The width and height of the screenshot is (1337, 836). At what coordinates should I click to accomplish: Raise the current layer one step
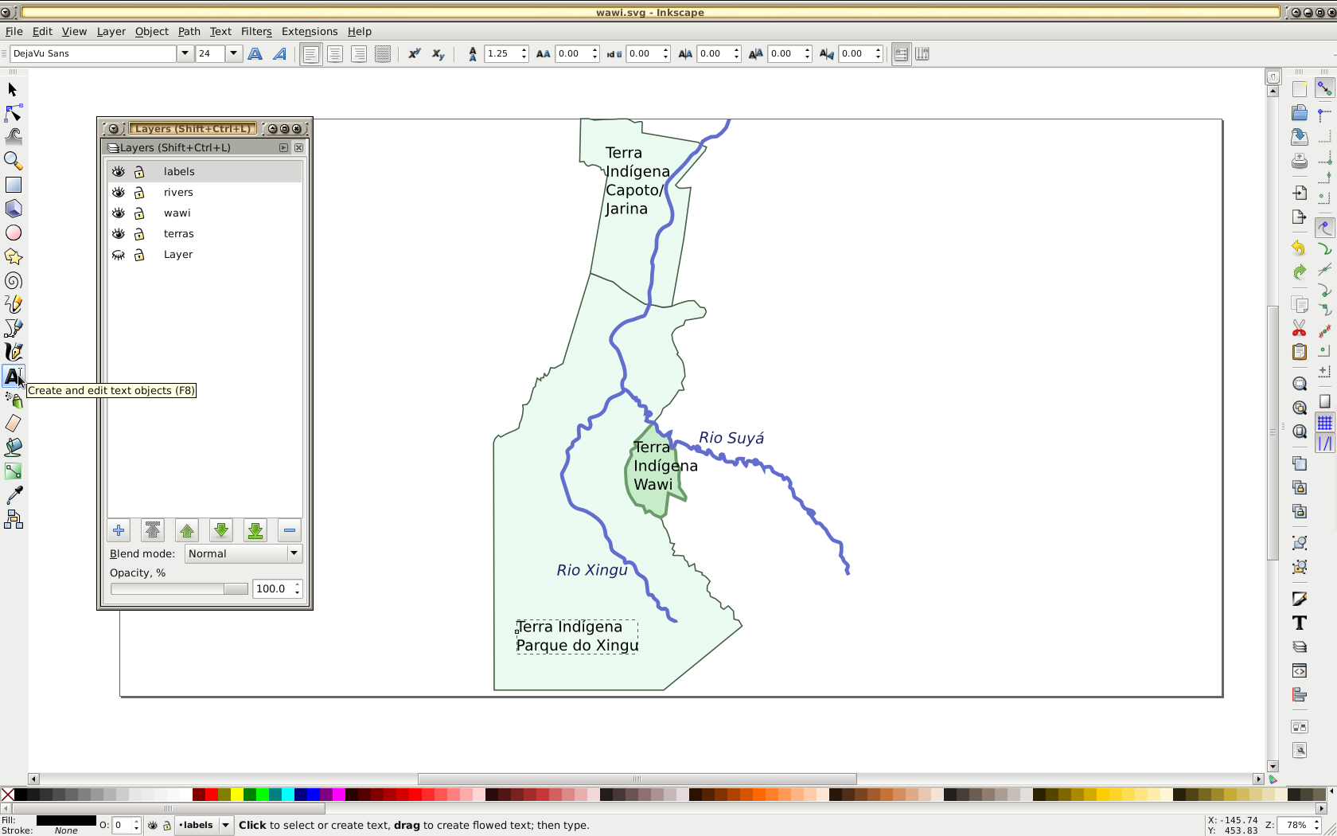[187, 531]
